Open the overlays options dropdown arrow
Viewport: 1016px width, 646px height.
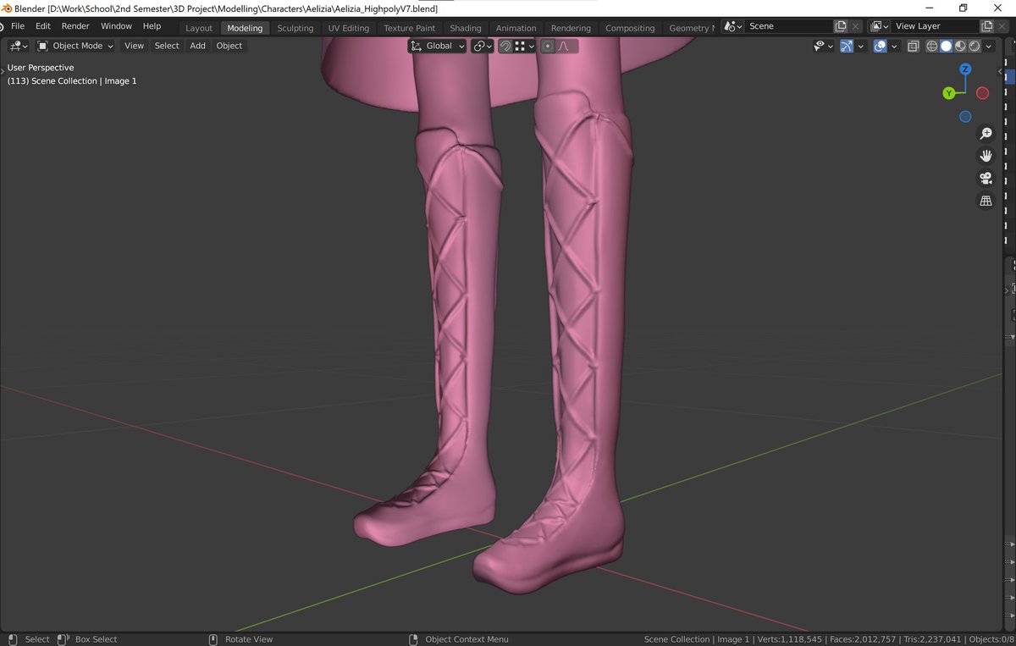[x=895, y=46]
